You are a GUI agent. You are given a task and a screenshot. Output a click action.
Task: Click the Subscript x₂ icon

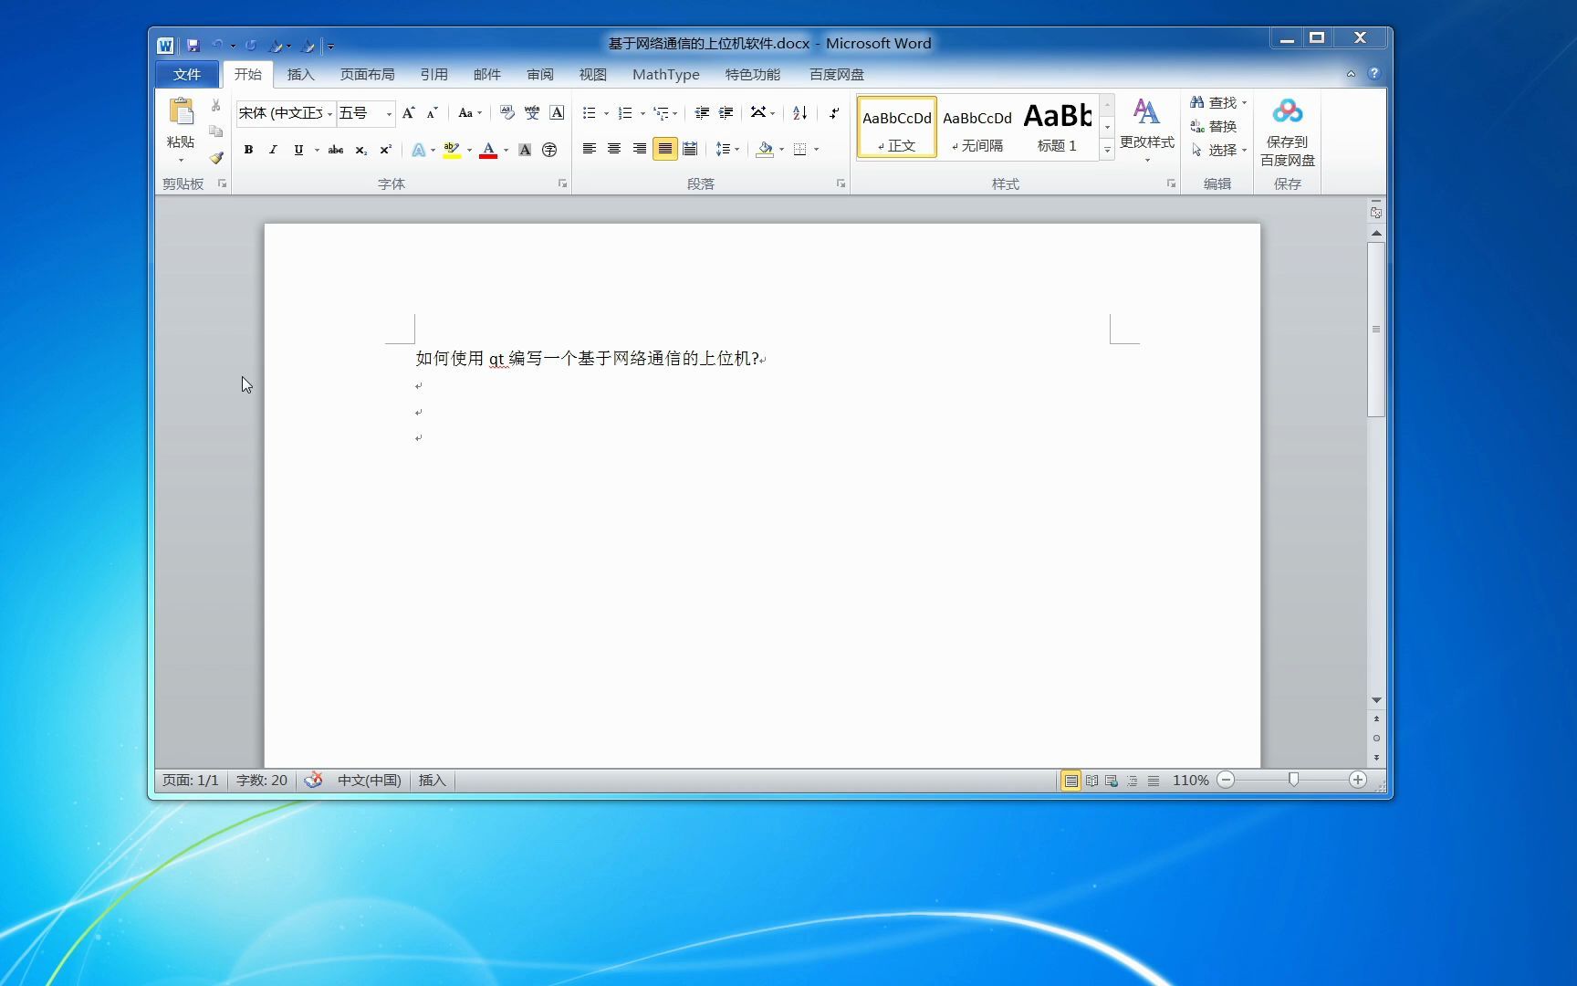pyautogui.click(x=361, y=150)
